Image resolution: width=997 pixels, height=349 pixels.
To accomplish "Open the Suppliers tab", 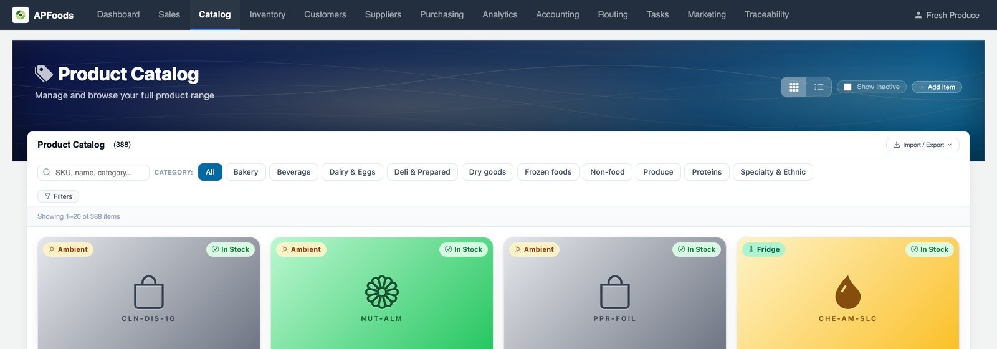I will (x=383, y=14).
